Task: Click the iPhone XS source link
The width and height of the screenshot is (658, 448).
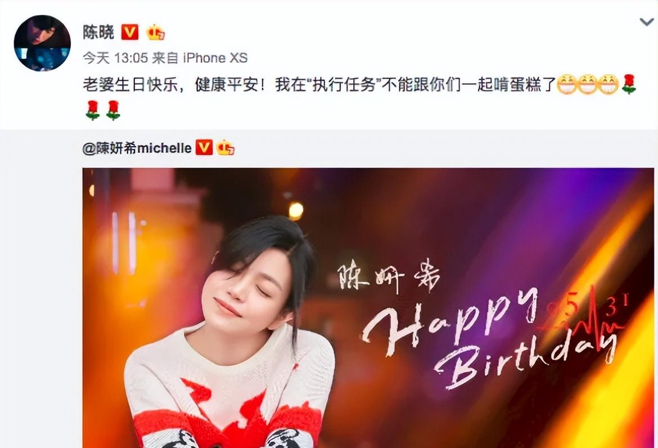Action: click(215, 58)
